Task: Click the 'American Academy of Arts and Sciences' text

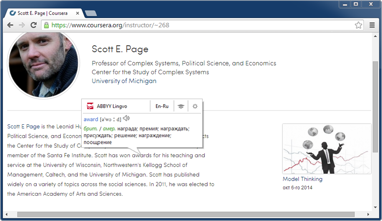Action: point(69,194)
